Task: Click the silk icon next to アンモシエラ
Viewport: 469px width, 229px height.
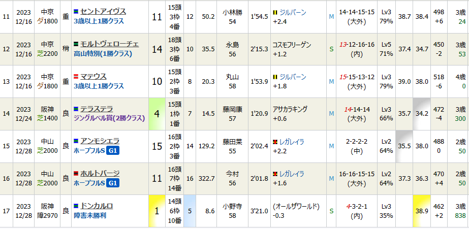Action: pyautogui.click(x=76, y=141)
